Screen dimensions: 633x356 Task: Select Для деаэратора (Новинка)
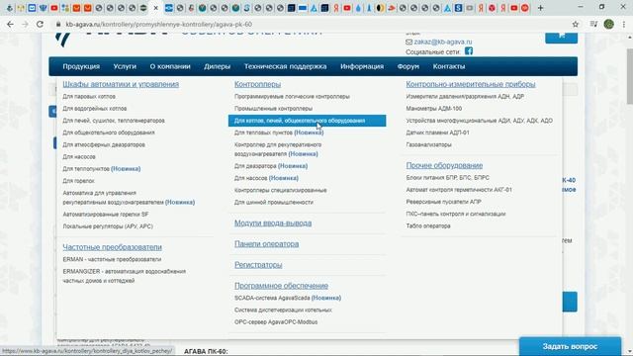click(271, 166)
